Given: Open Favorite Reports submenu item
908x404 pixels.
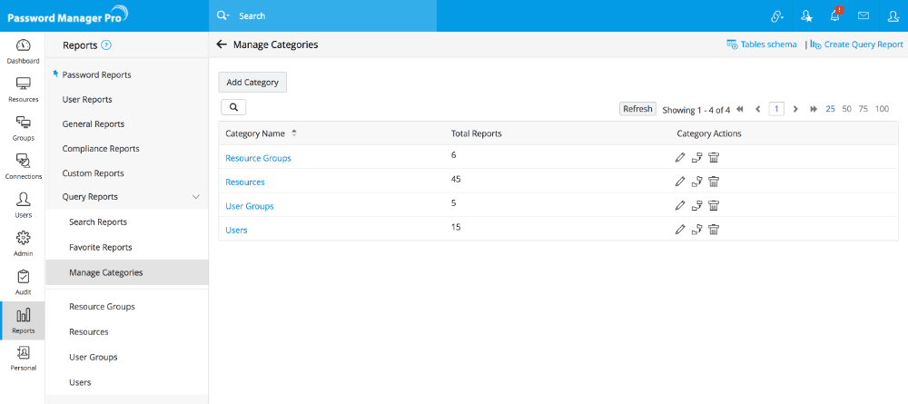Looking at the screenshot, I should (100, 247).
